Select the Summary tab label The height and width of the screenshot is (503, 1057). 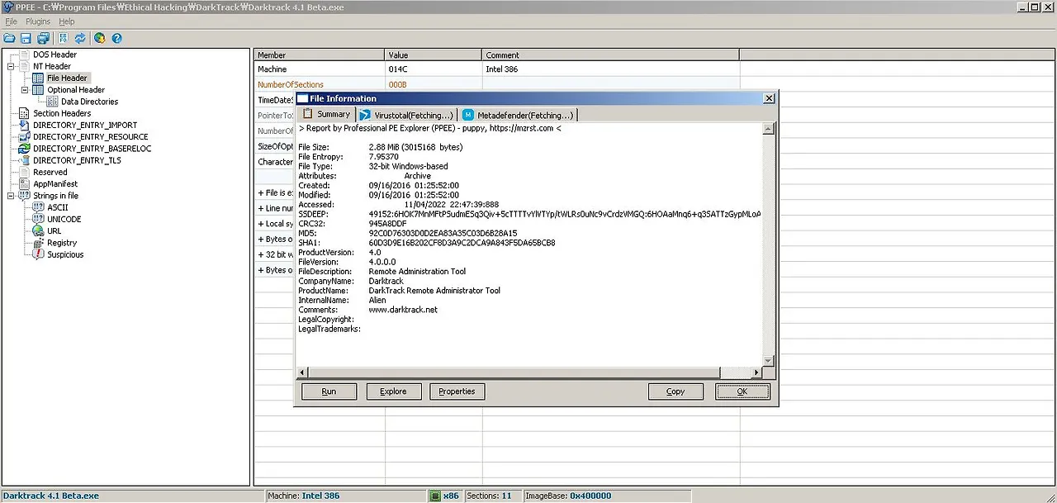tap(334, 114)
